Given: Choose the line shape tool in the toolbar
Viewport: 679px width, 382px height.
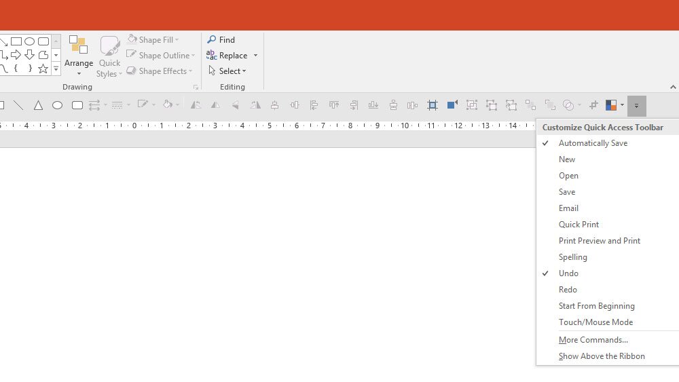Looking at the screenshot, I should click(18, 105).
